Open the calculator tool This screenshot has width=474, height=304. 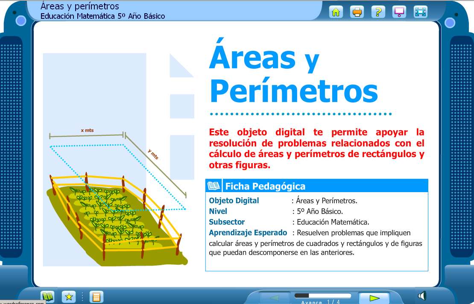coord(97,296)
